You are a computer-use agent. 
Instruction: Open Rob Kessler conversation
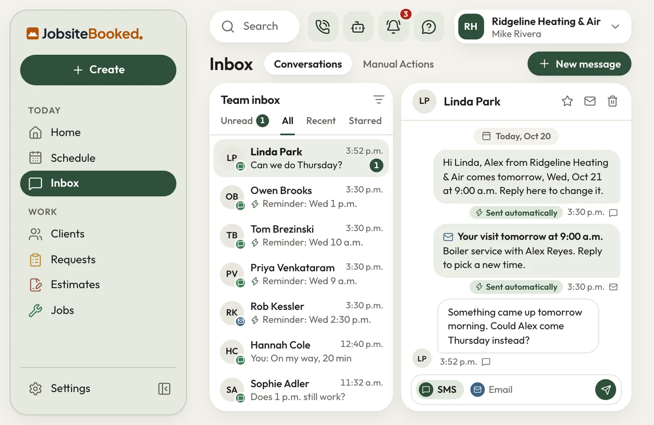pyautogui.click(x=301, y=313)
